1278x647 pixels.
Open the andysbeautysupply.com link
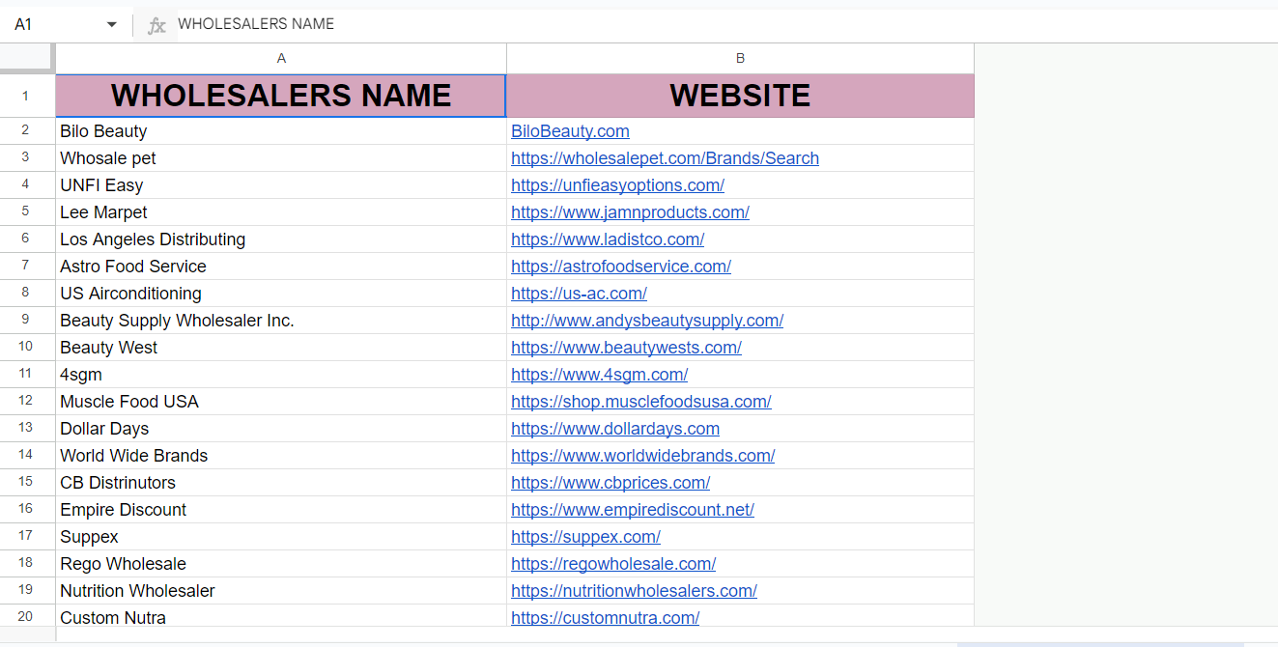point(647,321)
